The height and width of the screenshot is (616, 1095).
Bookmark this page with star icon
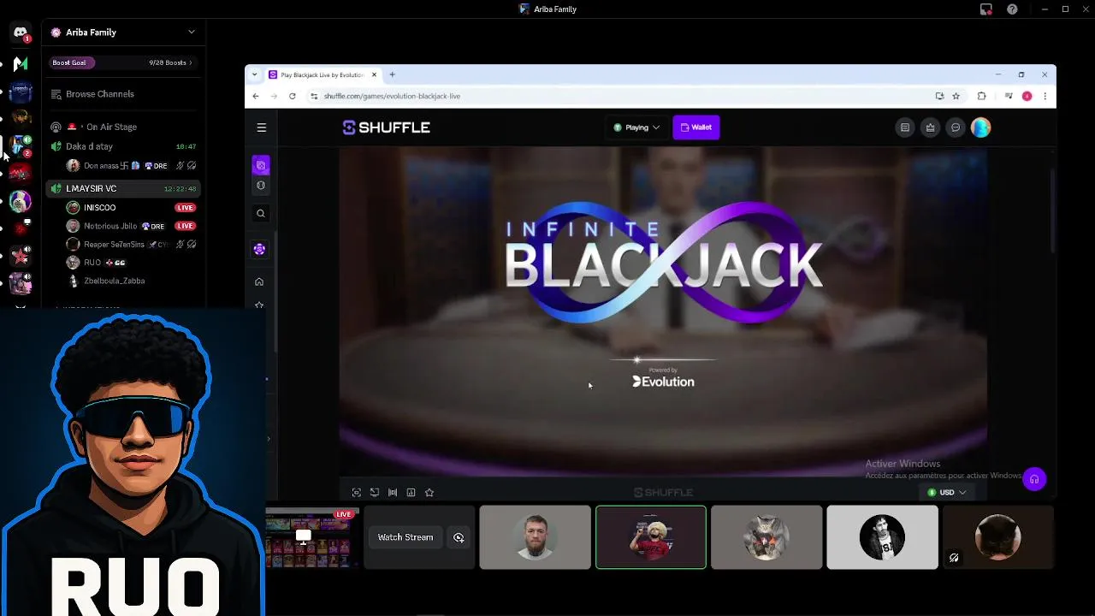pyautogui.click(x=956, y=96)
